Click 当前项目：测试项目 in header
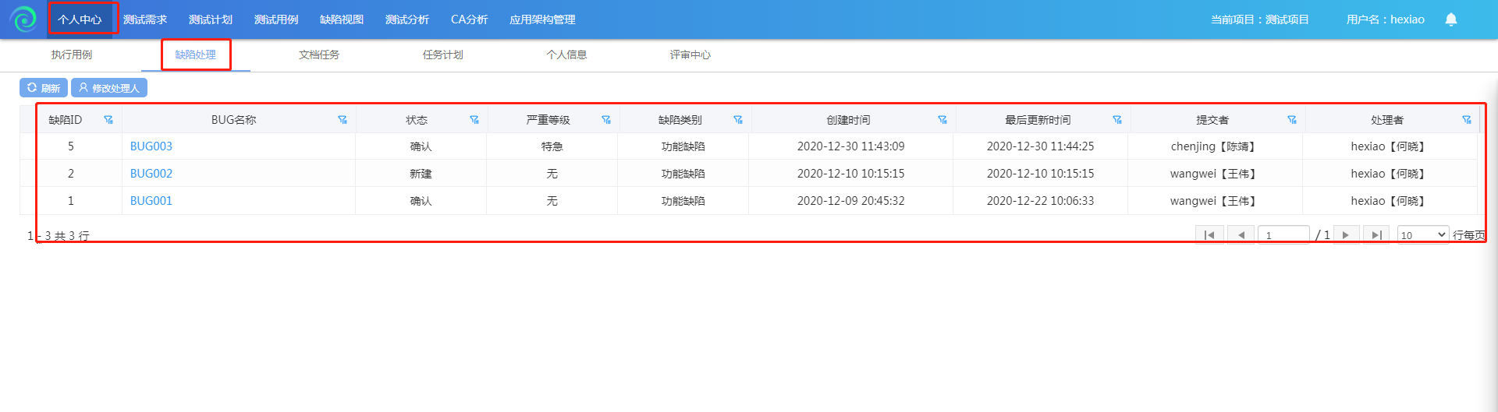 pos(1260,19)
